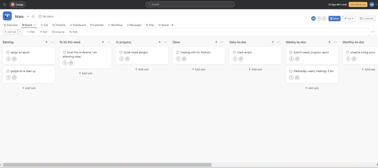378x168 pixels.
Task: Assign Wednesday weekly meetings task
Action: (x=291, y=77)
